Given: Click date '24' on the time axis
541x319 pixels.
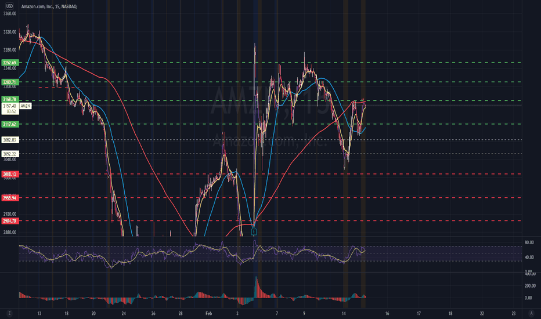Looking at the screenshot, I should [124, 313].
